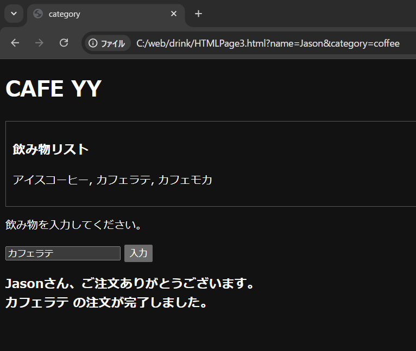Click the forward navigation arrow
Screen dimensions: 416x351
(x=39, y=43)
